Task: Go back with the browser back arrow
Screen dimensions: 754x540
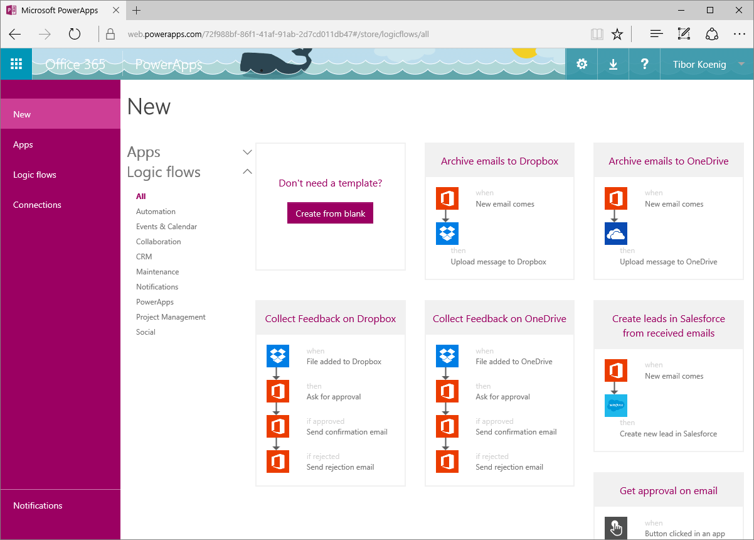Action: pyautogui.click(x=15, y=34)
